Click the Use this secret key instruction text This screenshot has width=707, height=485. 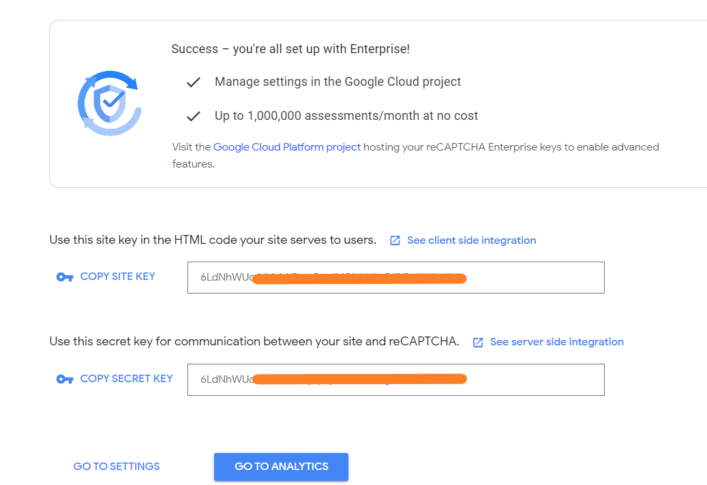(254, 341)
